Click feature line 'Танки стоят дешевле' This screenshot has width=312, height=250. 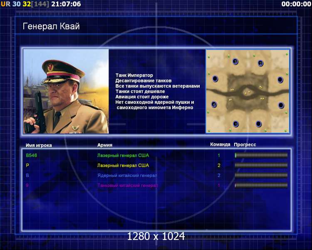(140, 92)
